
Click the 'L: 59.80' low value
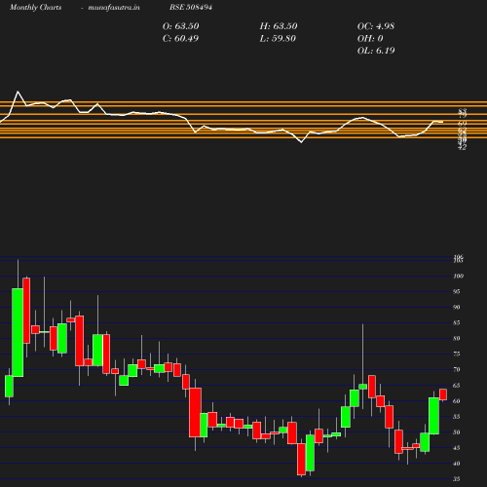(278, 39)
